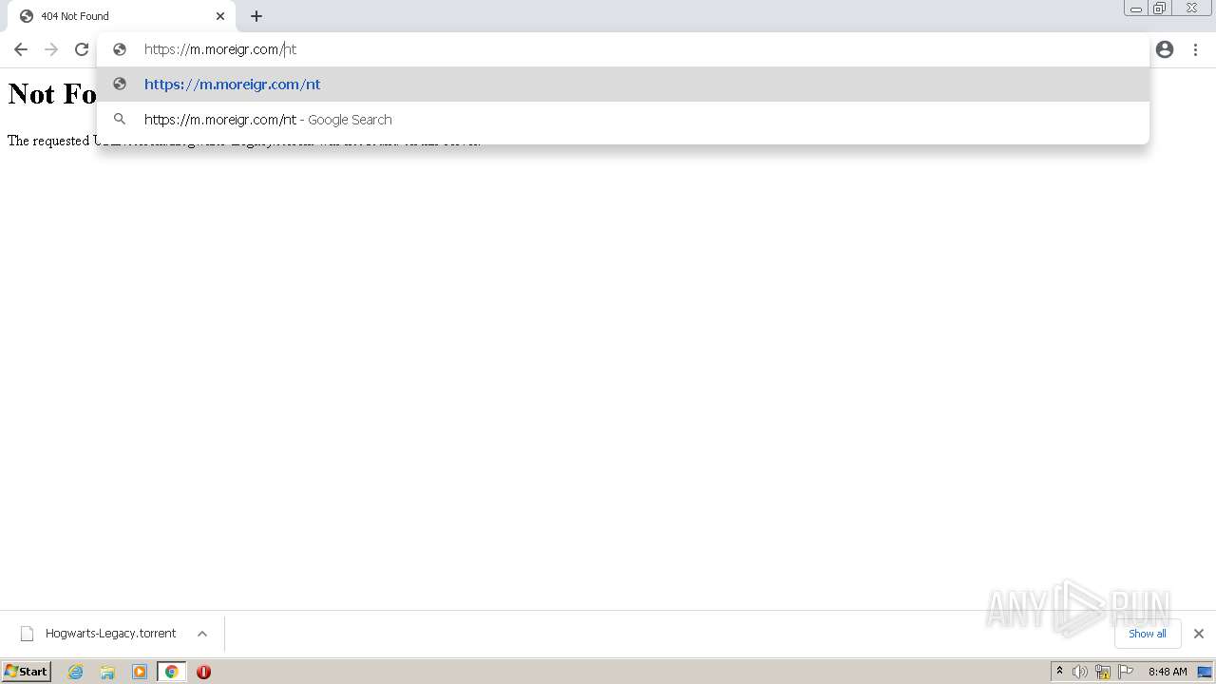Click the Not Found page heading
1216x684 pixels.
pos(52,93)
